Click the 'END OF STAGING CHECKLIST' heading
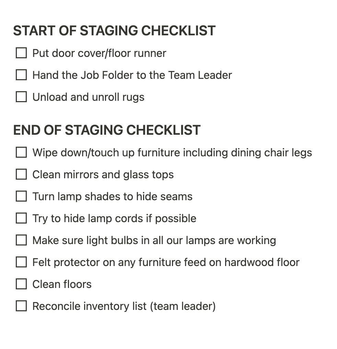 click(x=107, y=130)
